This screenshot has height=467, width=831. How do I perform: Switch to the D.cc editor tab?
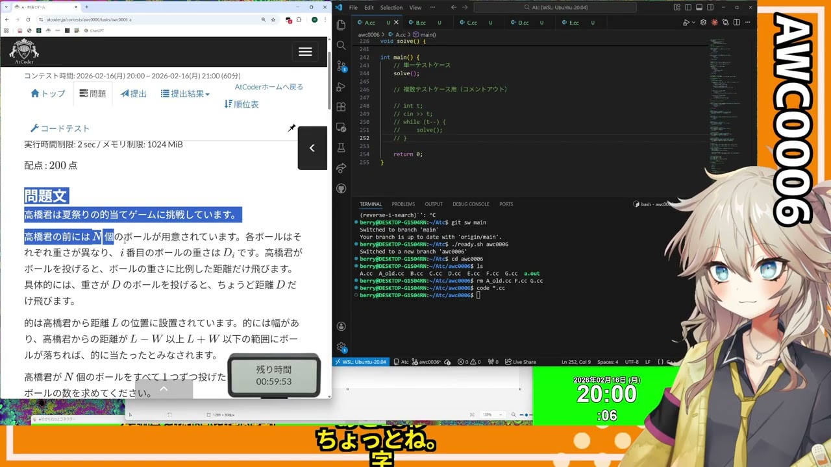(530, 22)
